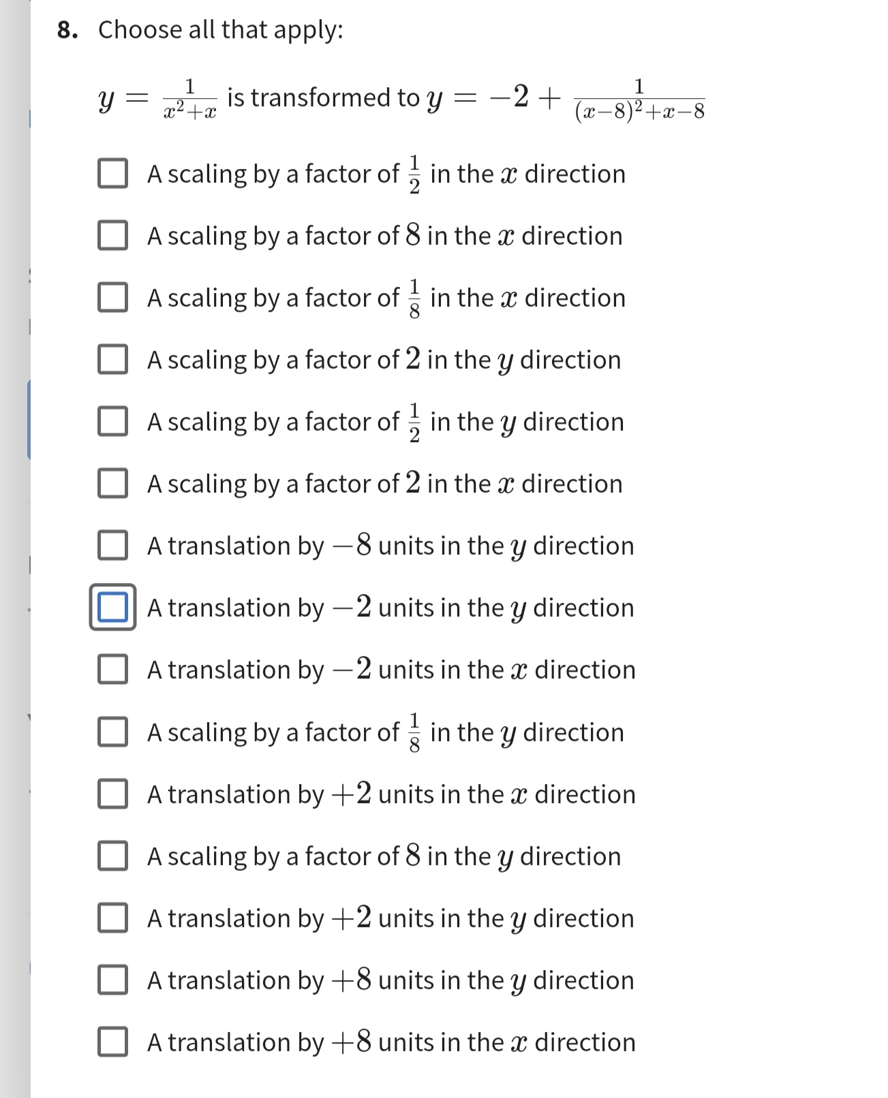Image resolution: width=888 pixels, height=1098 pixels.
Task: Check scaling by factor 2 in x direction
Action: tap(114, 484)
